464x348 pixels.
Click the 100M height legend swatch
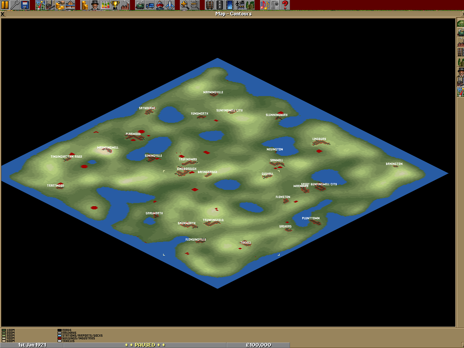(x=4, y=330)
